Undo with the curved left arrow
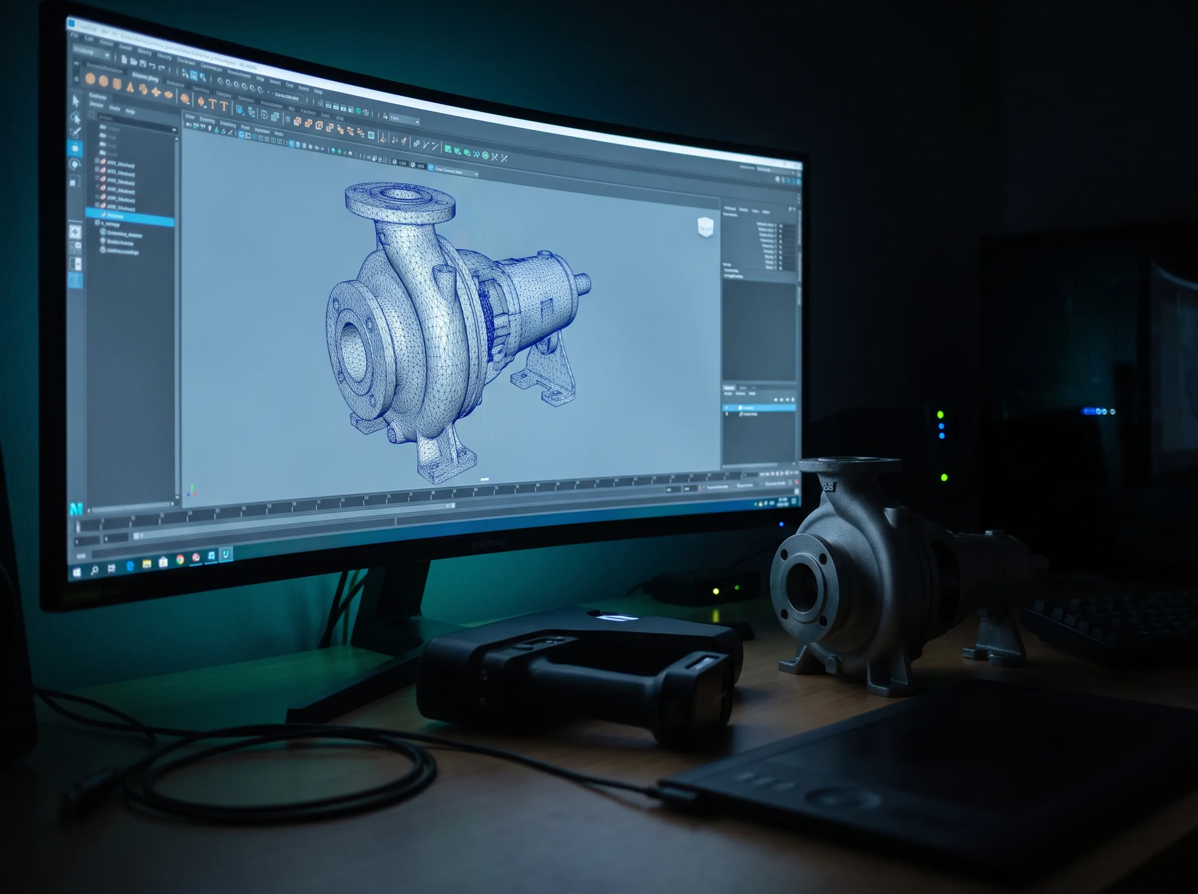The height and width of the screenshot is (894, 1198). click(152, 66)
